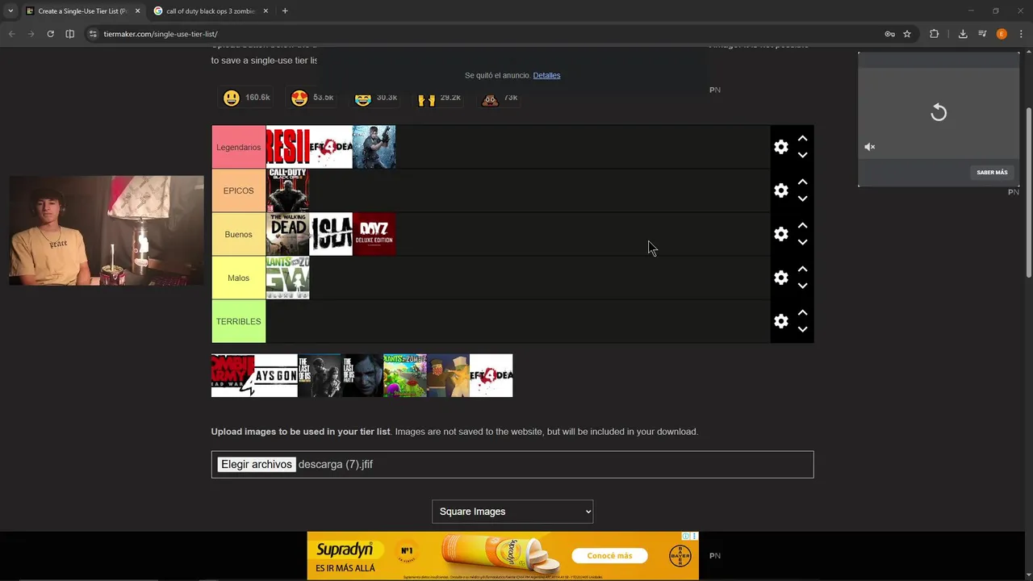Move EPICOS row up with arrow
The width and height of the screenshot is (1033, 581).
click(x=802, y=182)
